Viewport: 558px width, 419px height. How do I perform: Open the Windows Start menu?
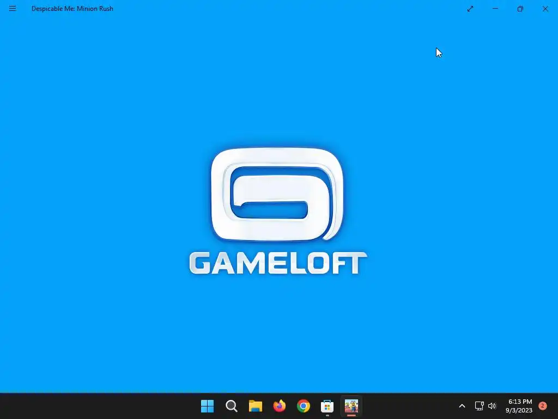[208, 406]
